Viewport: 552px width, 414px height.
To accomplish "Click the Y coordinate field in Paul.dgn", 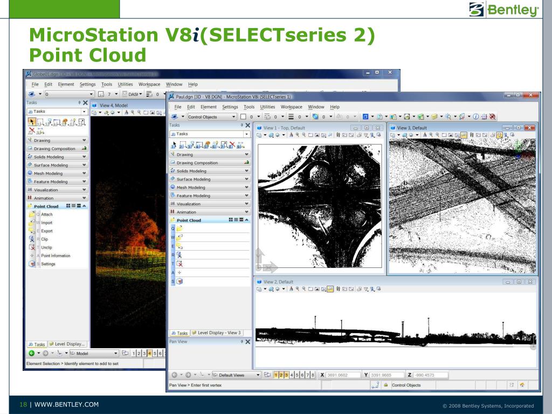I will tap(387, 375).
